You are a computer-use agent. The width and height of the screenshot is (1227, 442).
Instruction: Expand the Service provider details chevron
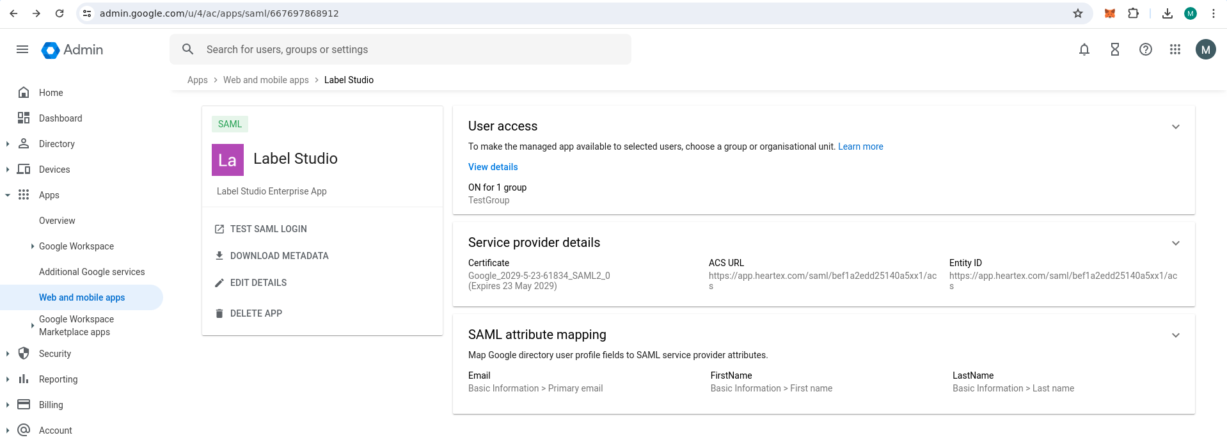1175,243
